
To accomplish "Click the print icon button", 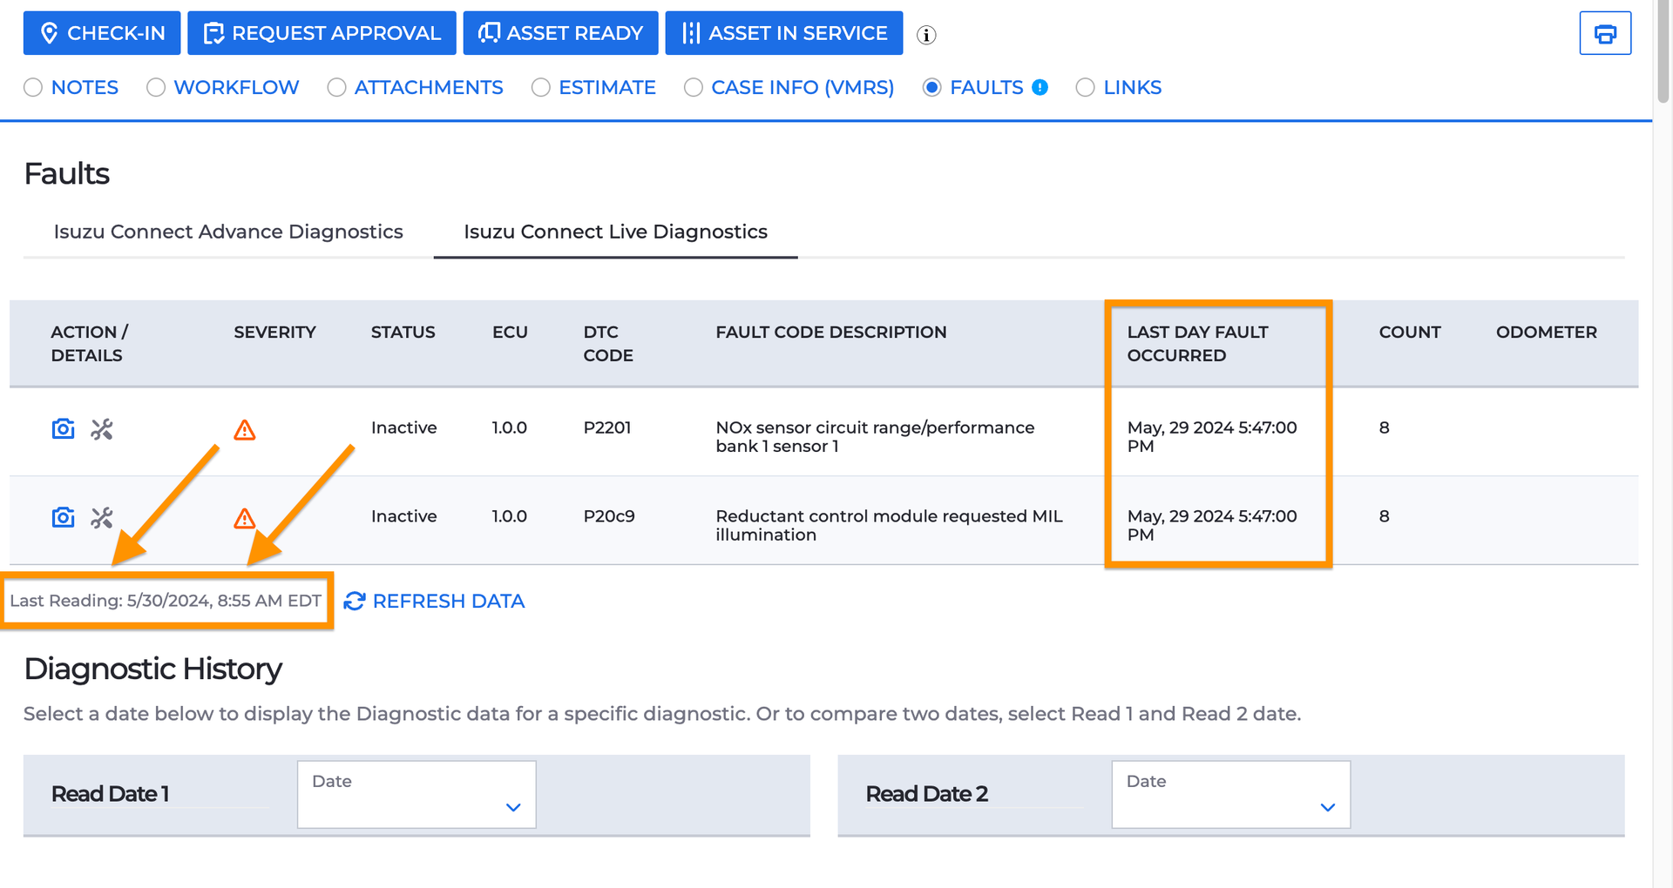I will [x=1605, y=33].
